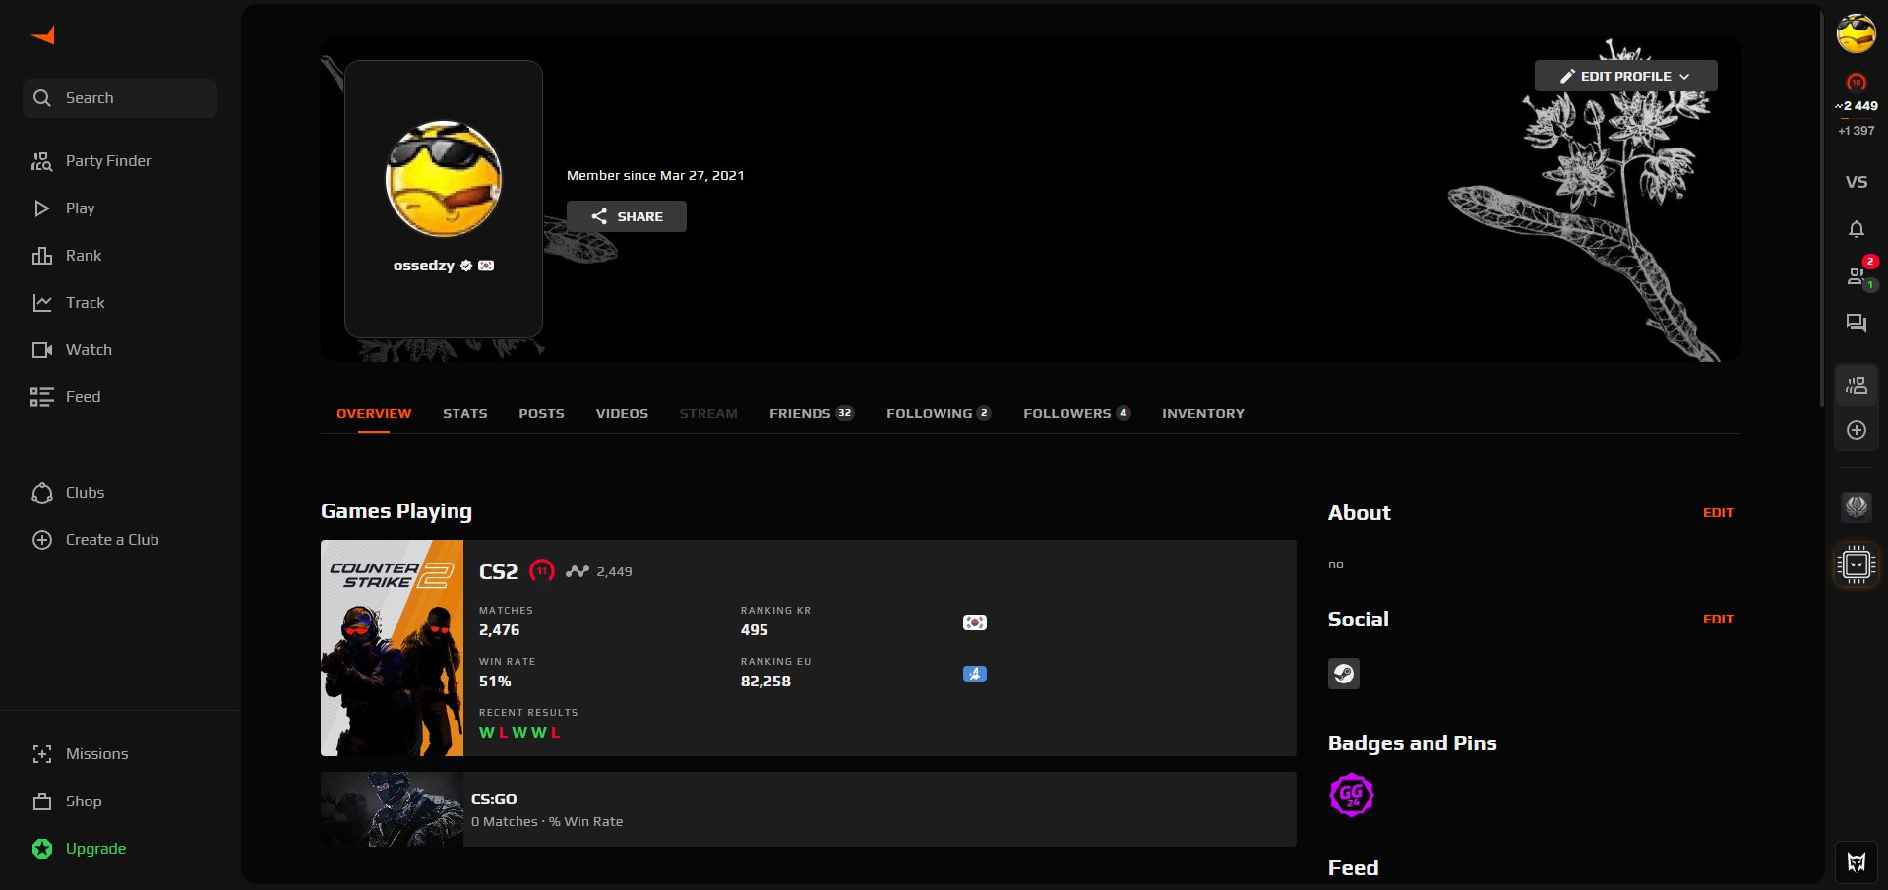Switch to the Stats tab
Image resolution: width=1888 pixels, height=890 pixels.
[464, 413]
